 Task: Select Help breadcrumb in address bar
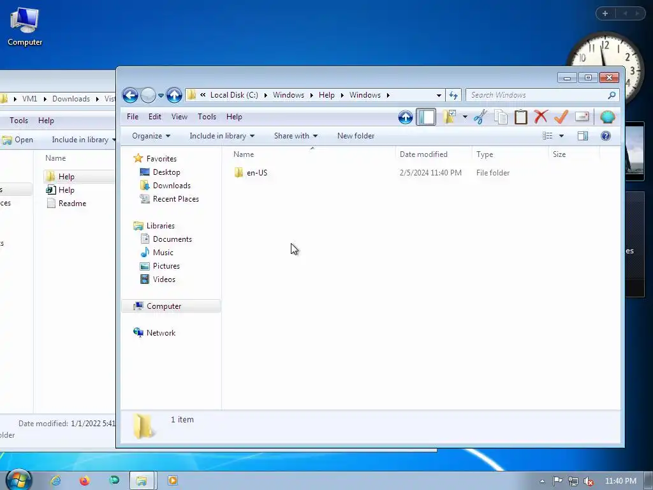(326, 95)
